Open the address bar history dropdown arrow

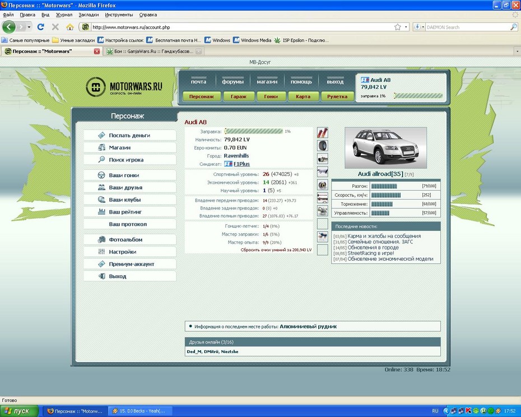[x=406, y=27]
